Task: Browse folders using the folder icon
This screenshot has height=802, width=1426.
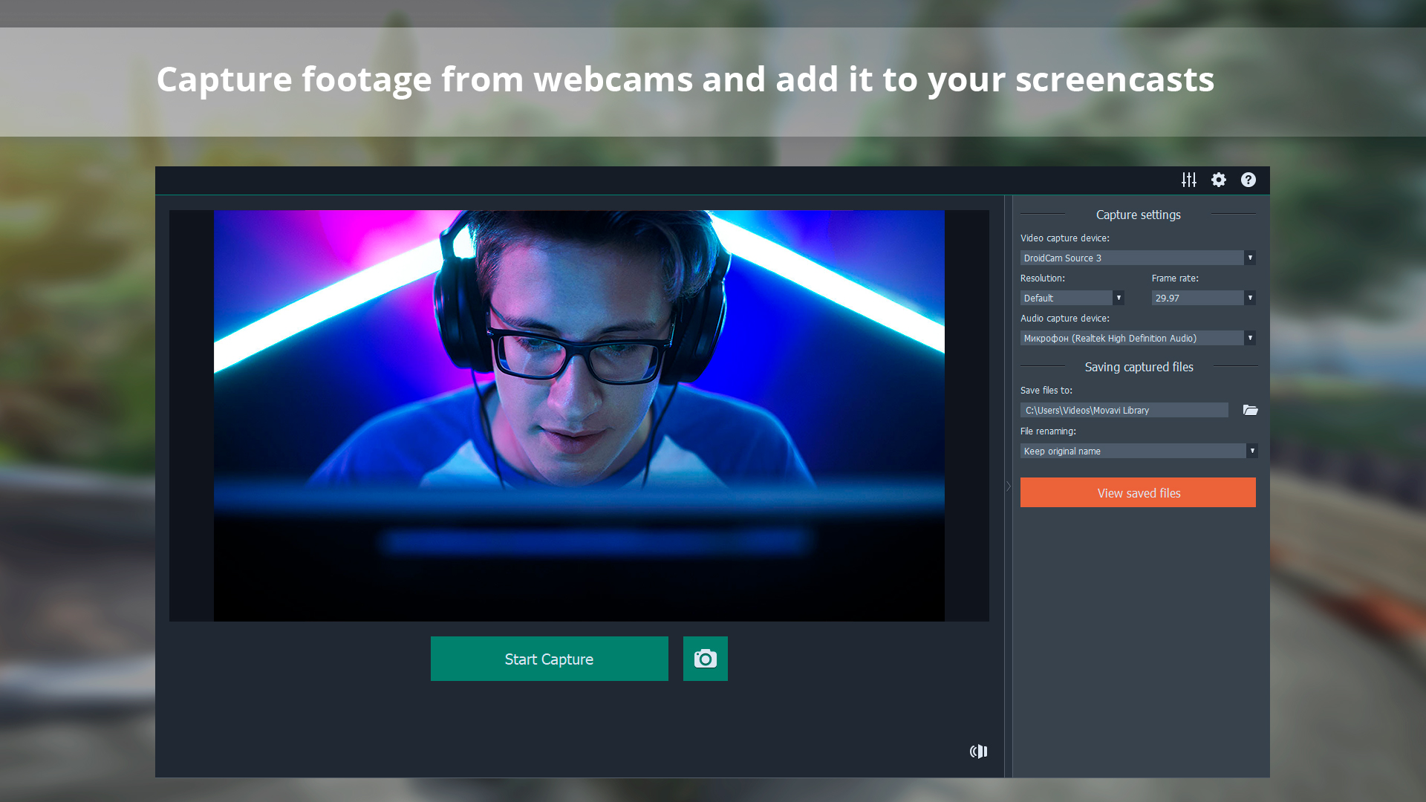Action: click(1250, 410)
